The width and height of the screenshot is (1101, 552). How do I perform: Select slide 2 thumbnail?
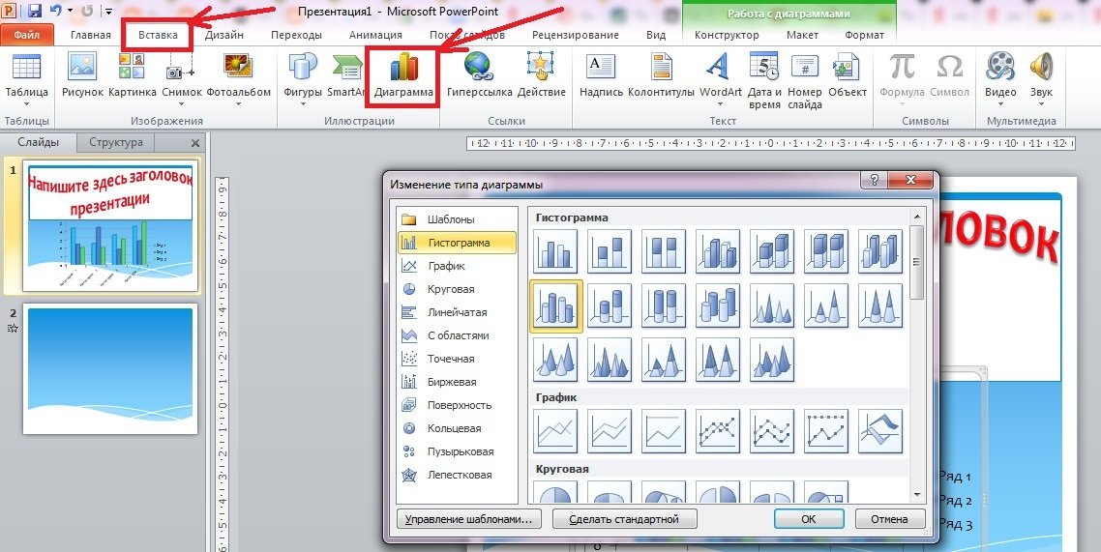point(110,369)
